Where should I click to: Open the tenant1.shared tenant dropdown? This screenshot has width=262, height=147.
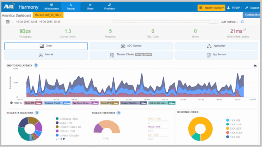[211, 8]
